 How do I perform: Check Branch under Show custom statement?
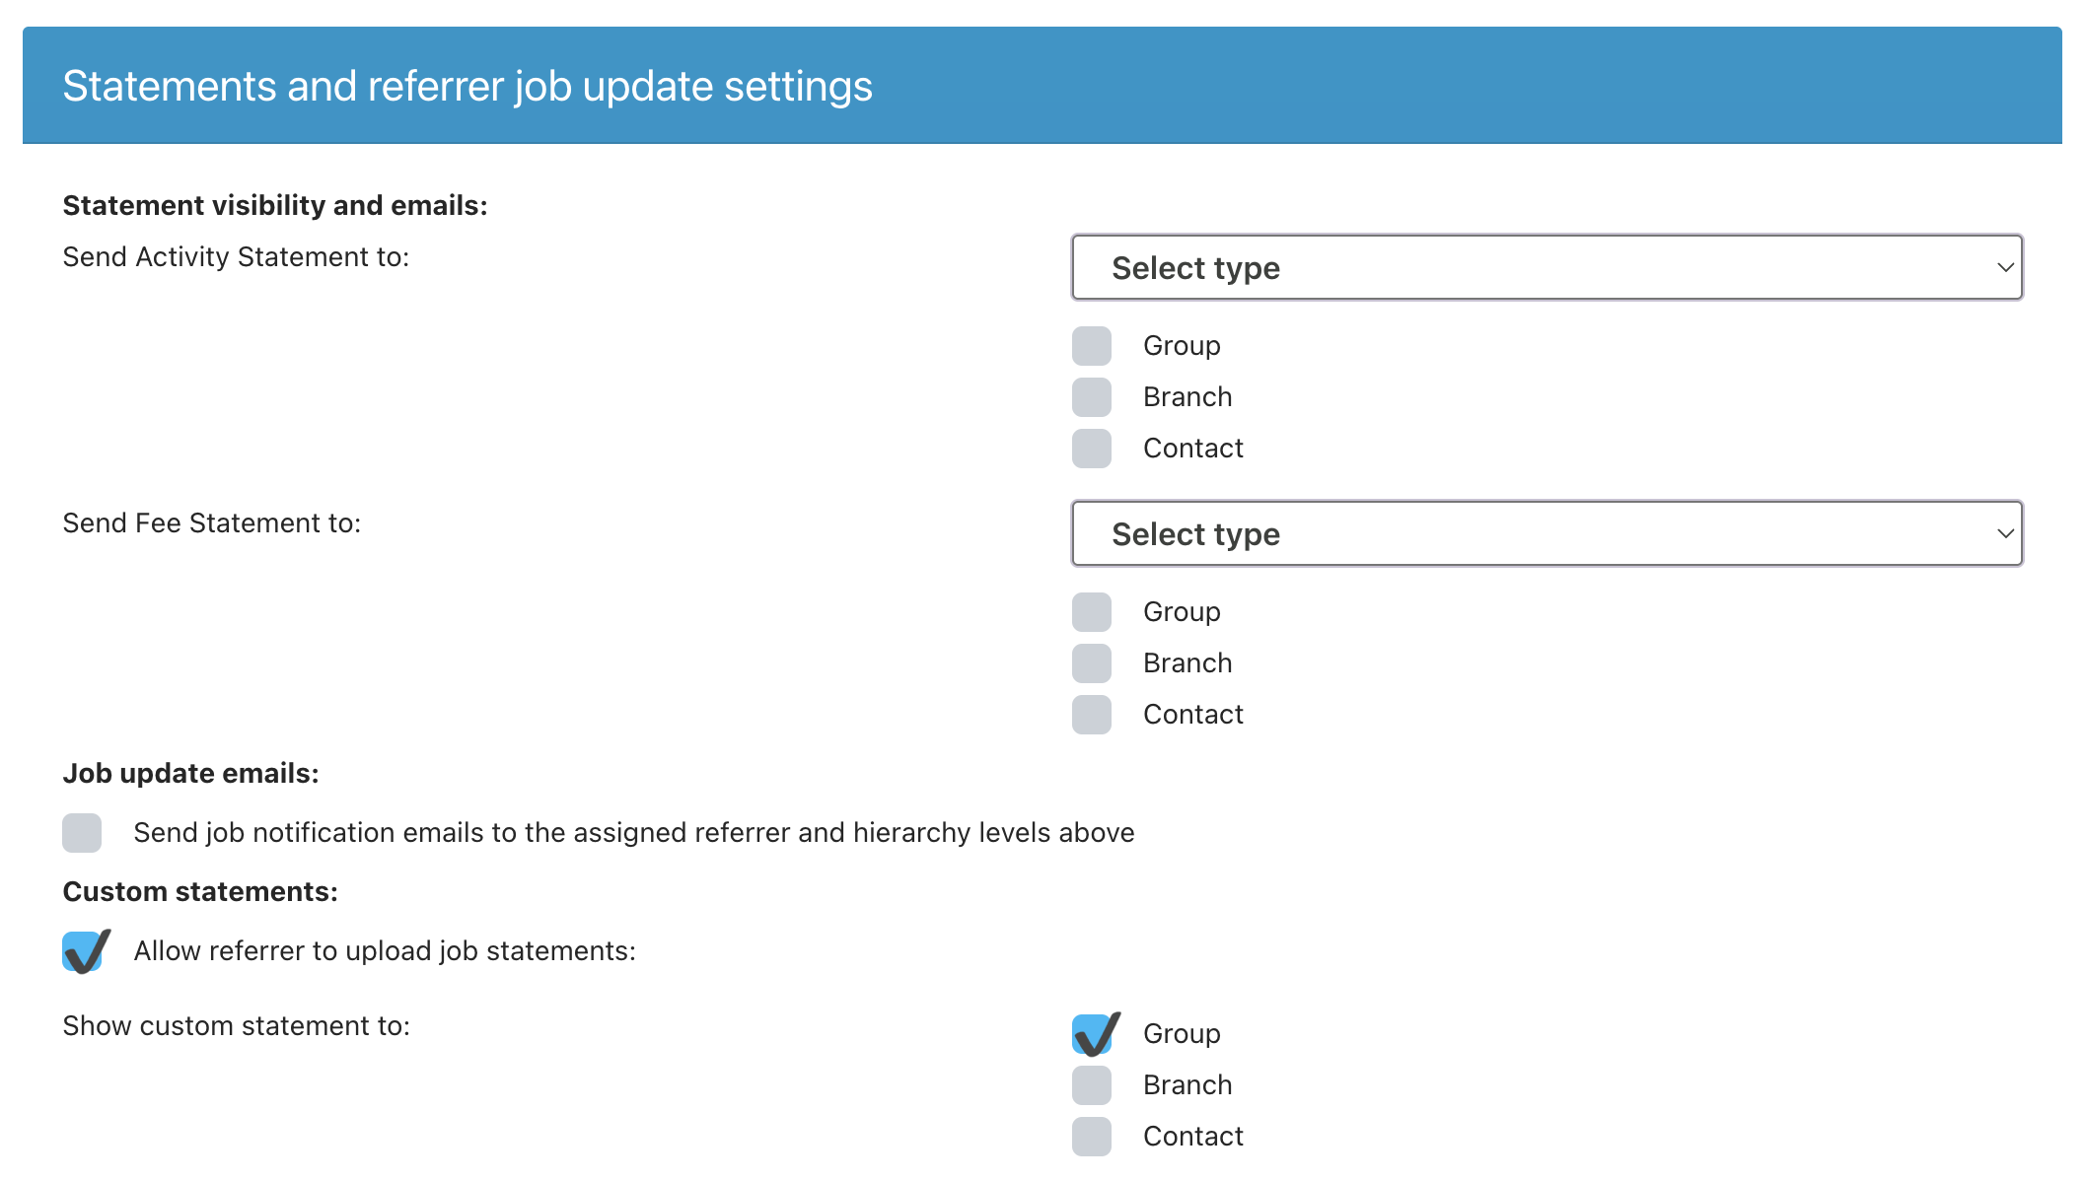coord(1092,1085)
